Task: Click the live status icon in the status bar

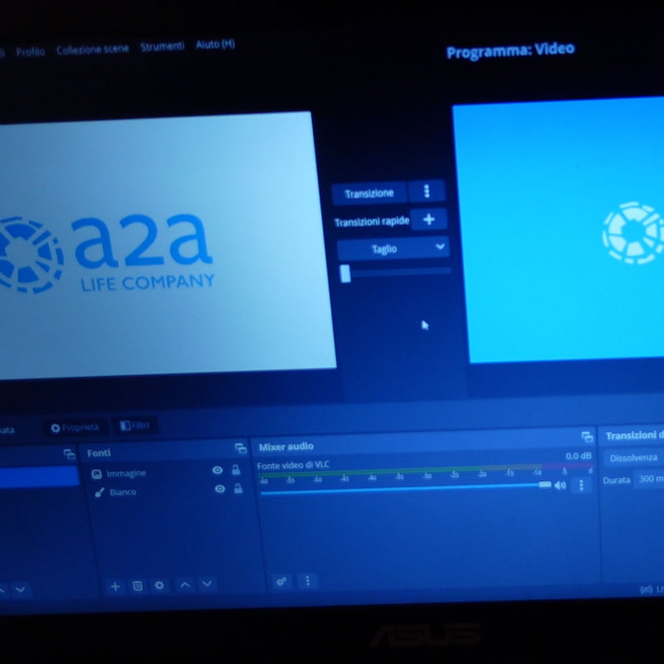Action: click(646, 589)
